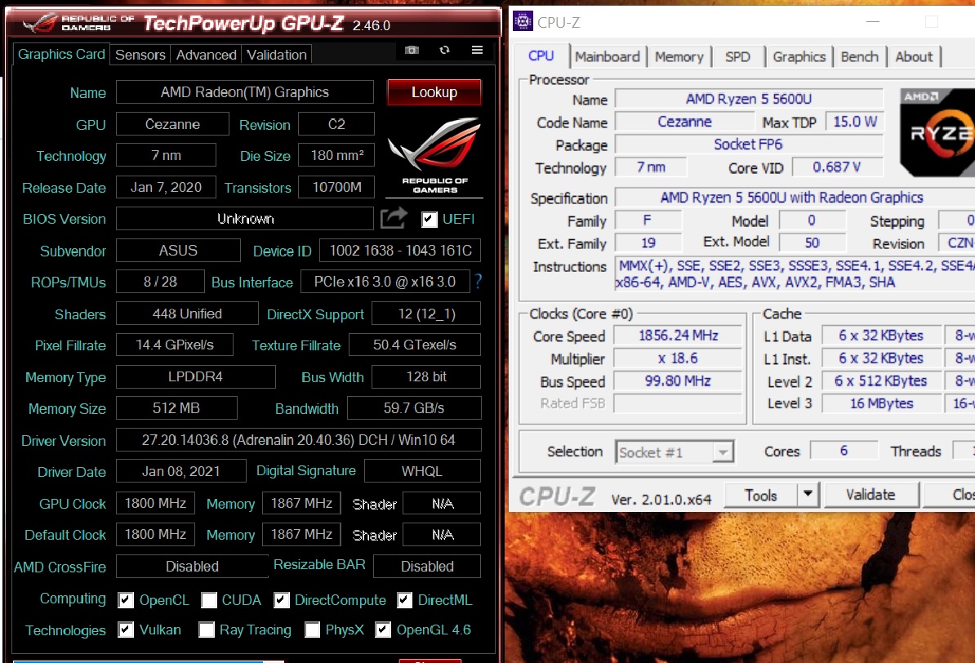Click the GPU Clock 1800 MHz value
Image resolution: width=975 pixels, height=663 pixels.
155,503
